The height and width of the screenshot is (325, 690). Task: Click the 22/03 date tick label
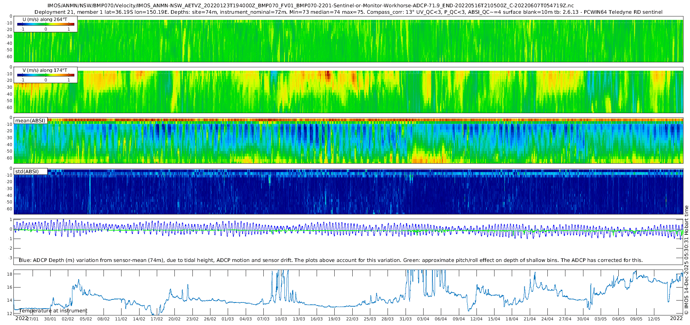pyautogui.click(x=352, y=319)
